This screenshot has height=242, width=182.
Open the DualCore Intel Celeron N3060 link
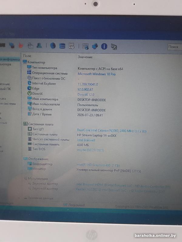click(x=112, y=131)
